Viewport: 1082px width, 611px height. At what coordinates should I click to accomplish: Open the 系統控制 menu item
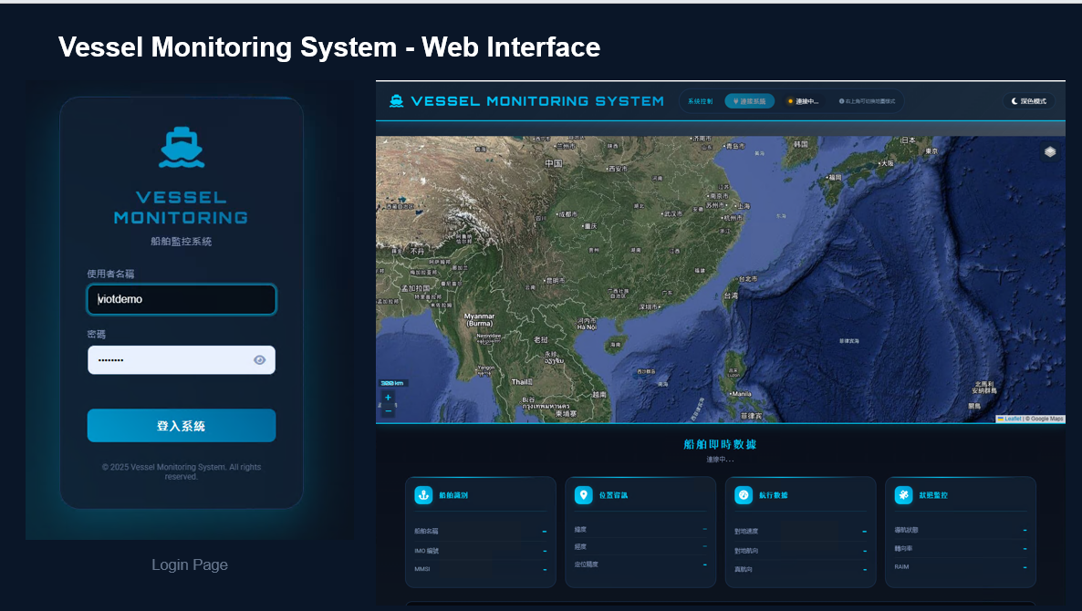point(701,100)
